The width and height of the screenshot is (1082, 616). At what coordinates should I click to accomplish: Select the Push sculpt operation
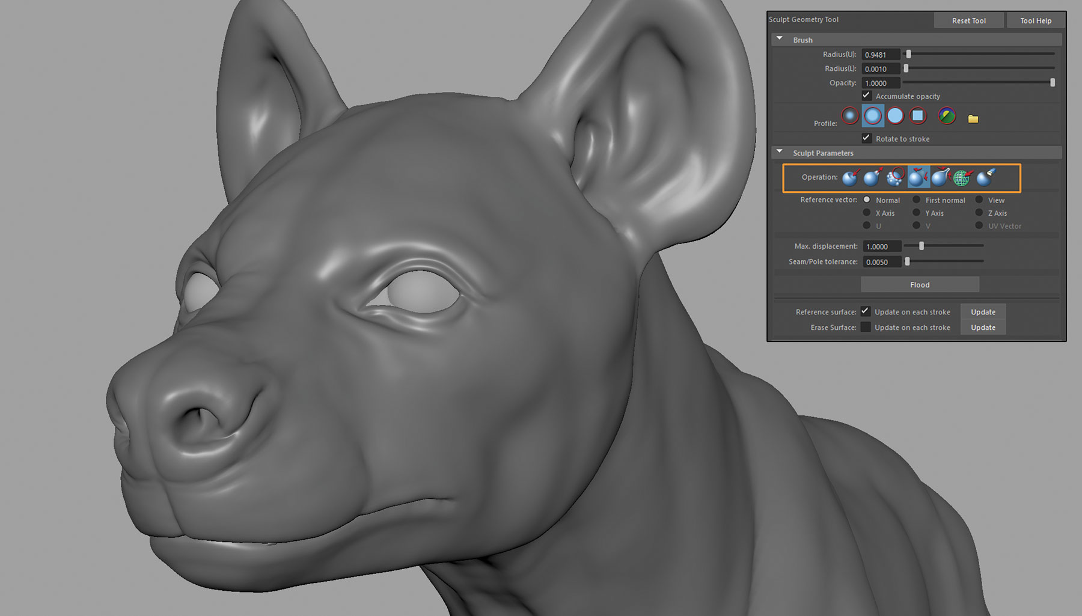click(849, 178)
